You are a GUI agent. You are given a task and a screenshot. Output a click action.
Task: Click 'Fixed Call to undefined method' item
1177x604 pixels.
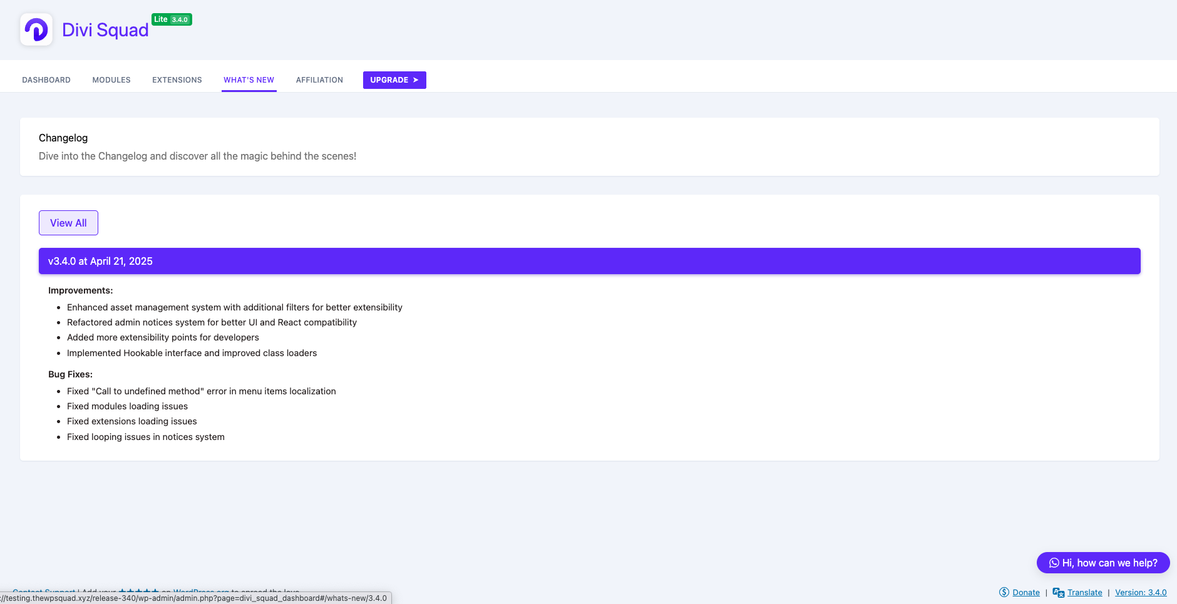[x=202, y=391]
